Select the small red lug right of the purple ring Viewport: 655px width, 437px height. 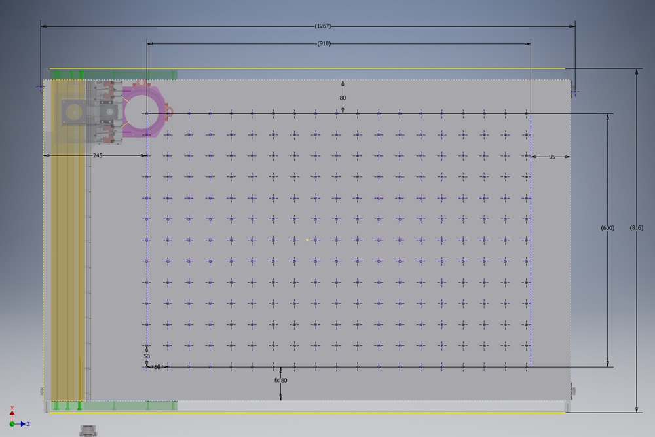click(168, 112)
